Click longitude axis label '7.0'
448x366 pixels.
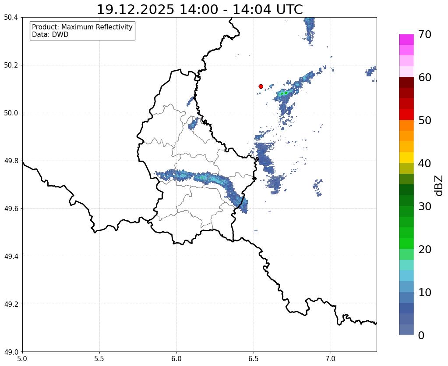331,359
